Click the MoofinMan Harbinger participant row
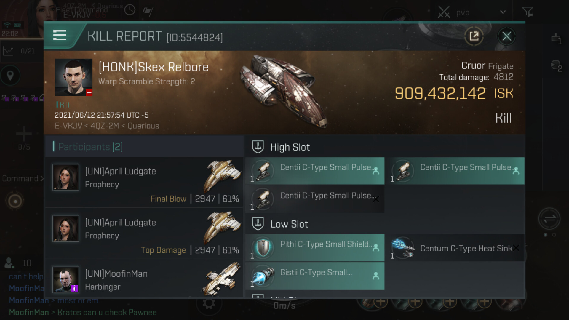 (x=144, y=280)
